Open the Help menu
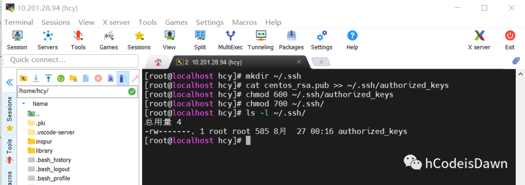The width and height of the screenshot is (525, 185). click(x=273, y=22)
